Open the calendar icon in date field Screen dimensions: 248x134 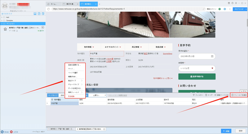(x=212, y=56)
